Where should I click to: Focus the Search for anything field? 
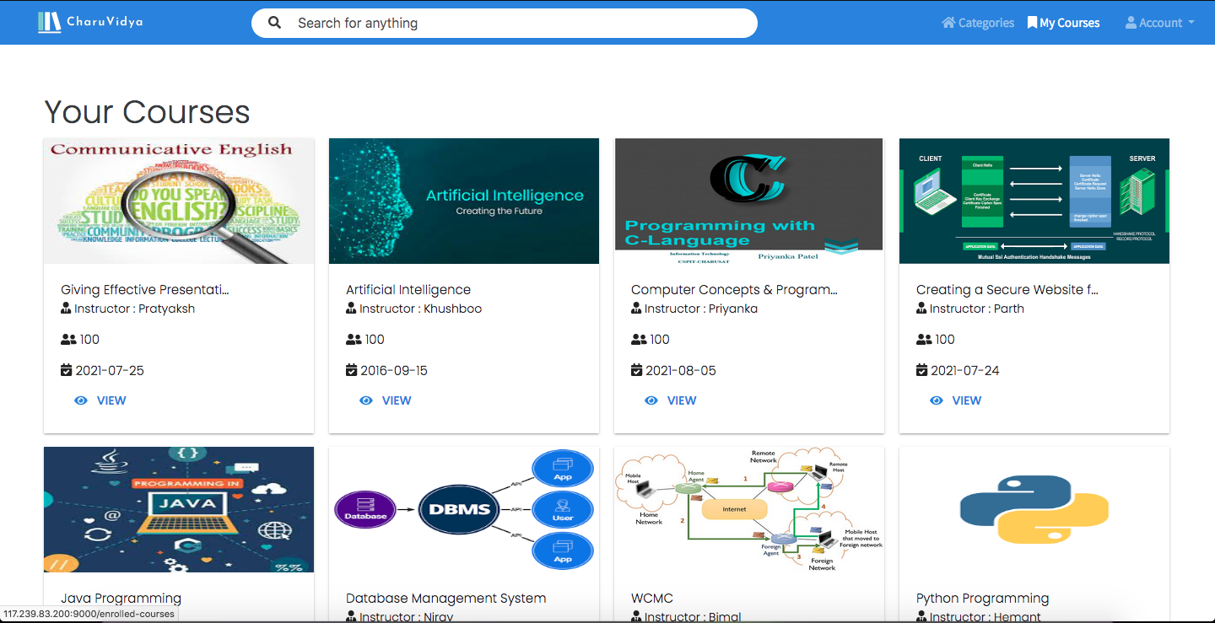click(505, 23)
